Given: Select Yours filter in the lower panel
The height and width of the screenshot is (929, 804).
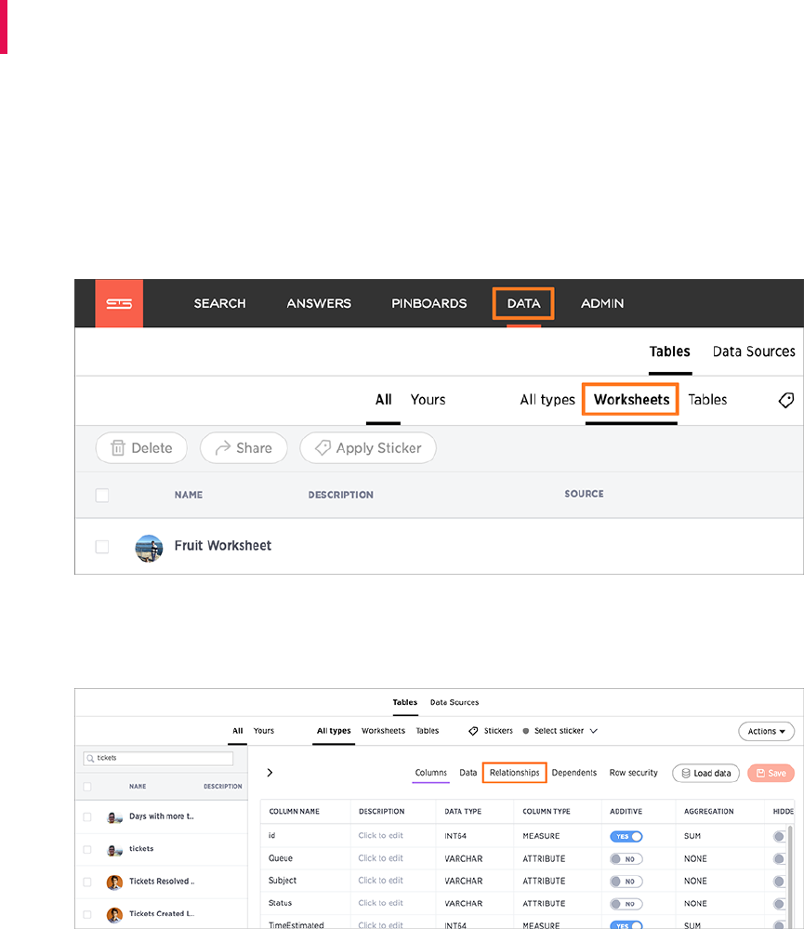Looking at the screenshot, I should pos(263,731).
